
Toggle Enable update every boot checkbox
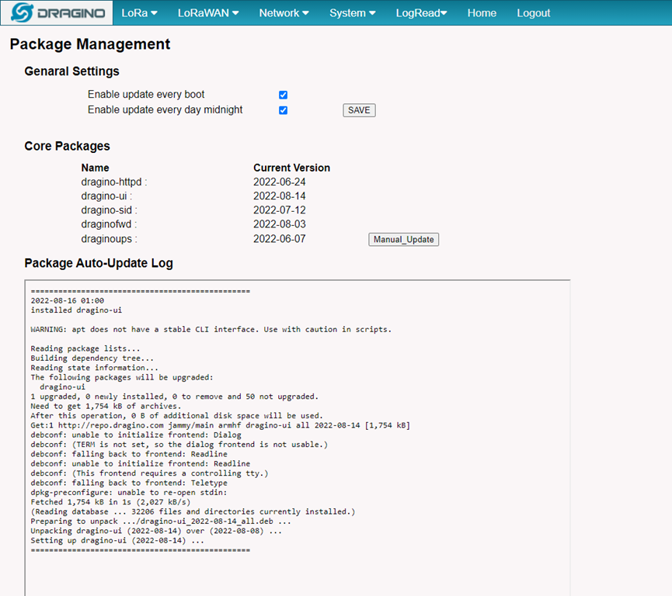tap(284, 95)
